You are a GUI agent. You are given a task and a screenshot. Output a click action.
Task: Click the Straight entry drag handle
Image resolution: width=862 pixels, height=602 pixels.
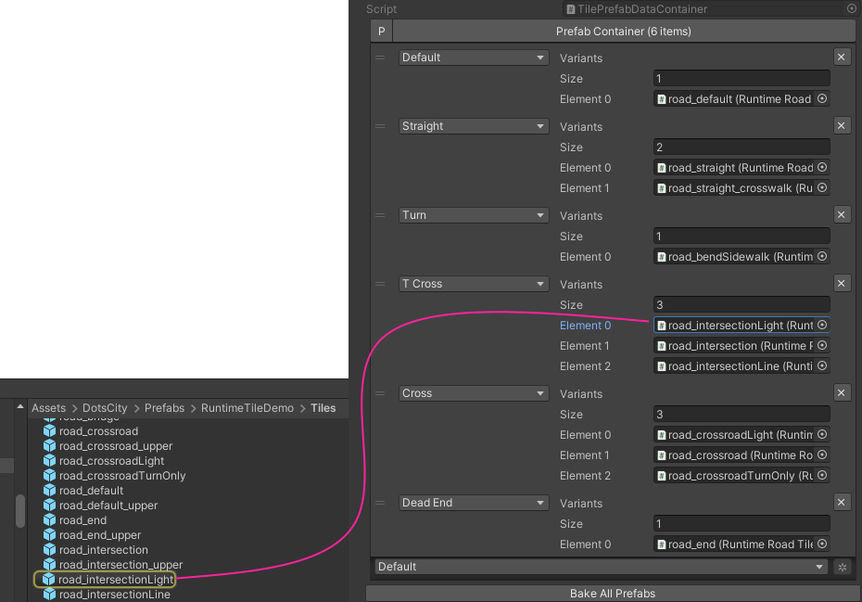click(x=380, y=126)
